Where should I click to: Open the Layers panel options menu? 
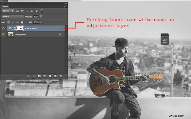pyautogui.click(x=66, y=6)
